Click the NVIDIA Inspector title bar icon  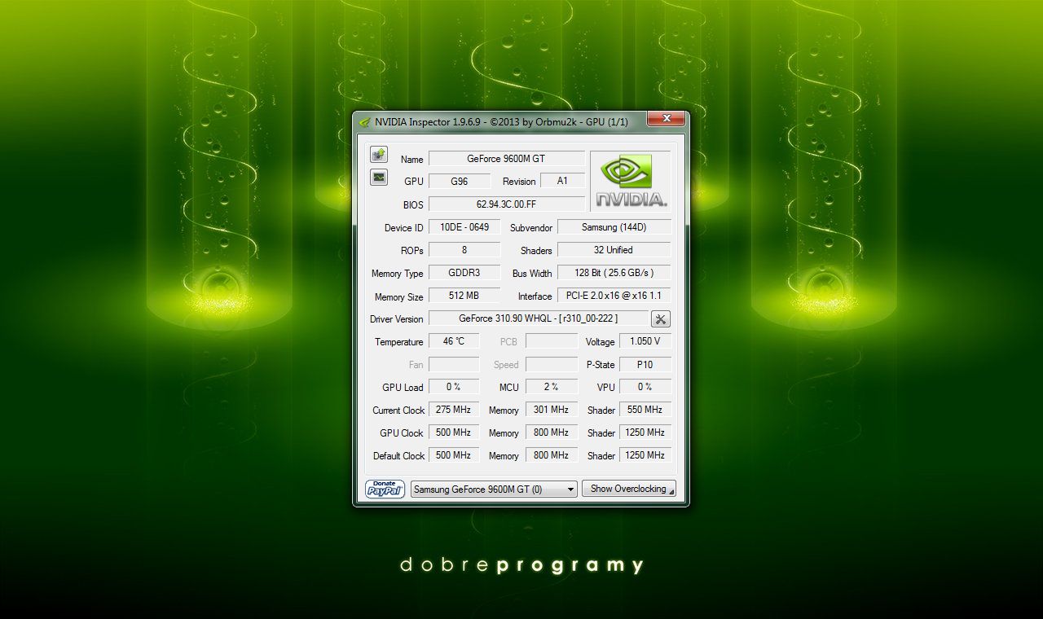click(365, 122)
